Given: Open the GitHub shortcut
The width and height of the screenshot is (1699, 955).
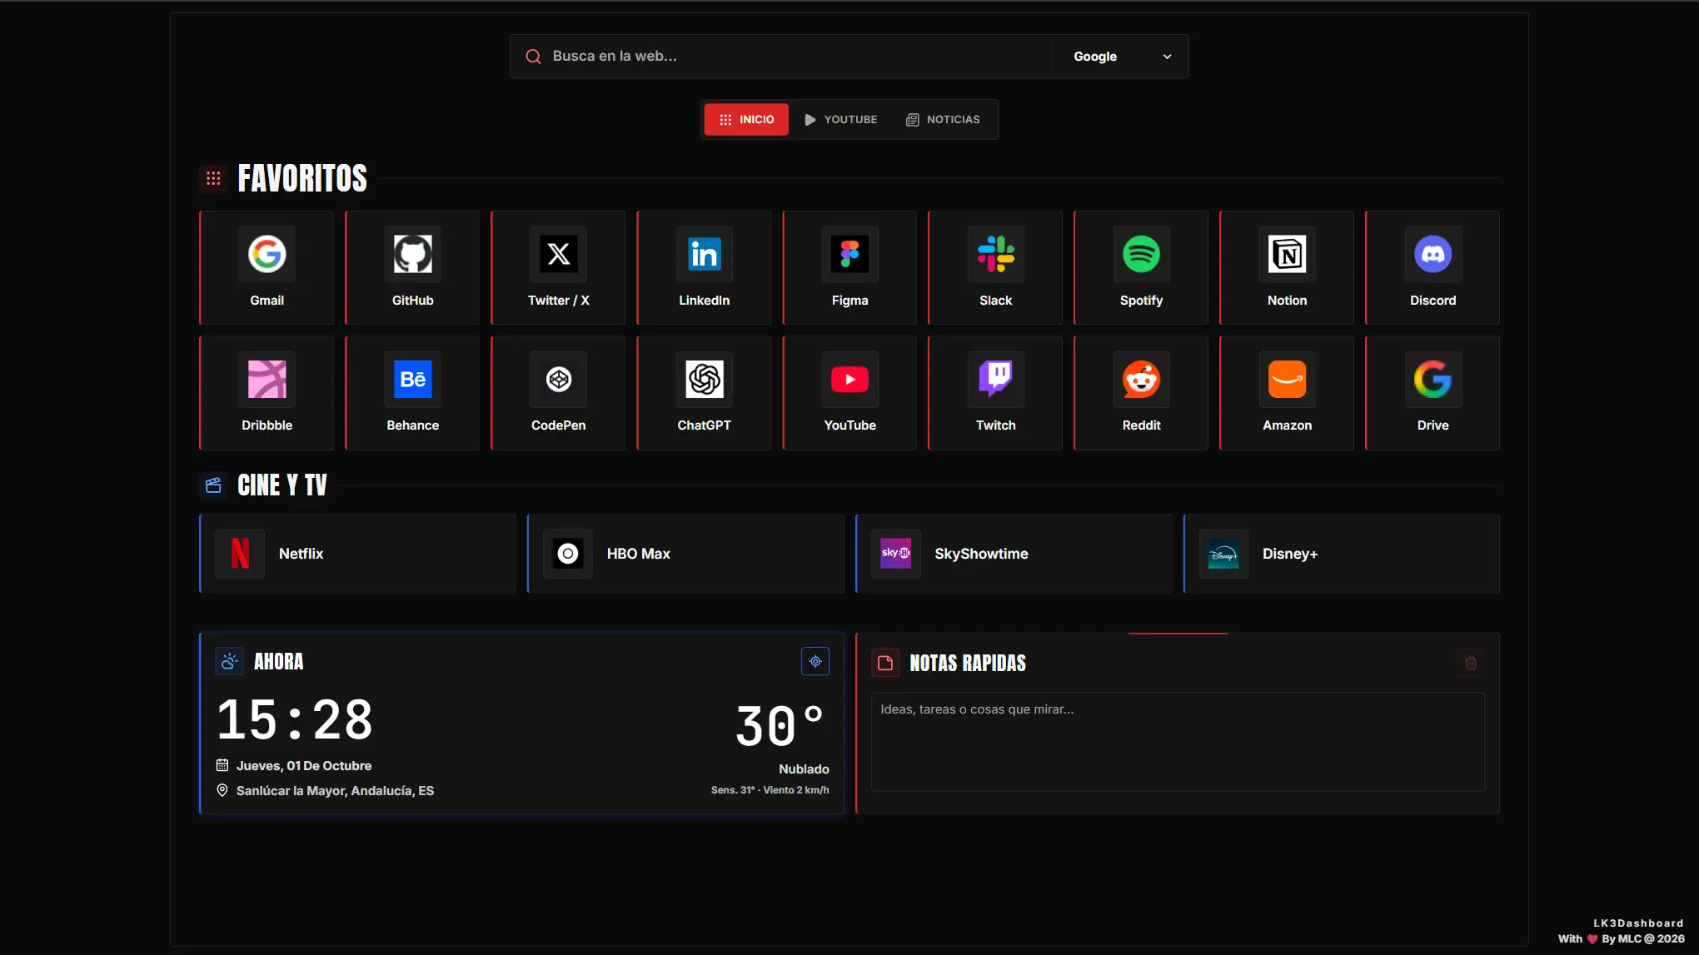Looking at the screenshot, I should [412, 267].
